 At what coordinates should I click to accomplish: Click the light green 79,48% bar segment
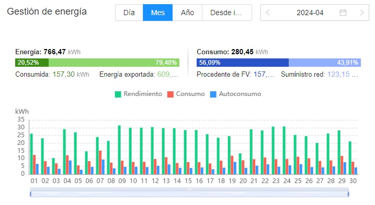click(114, 63)
